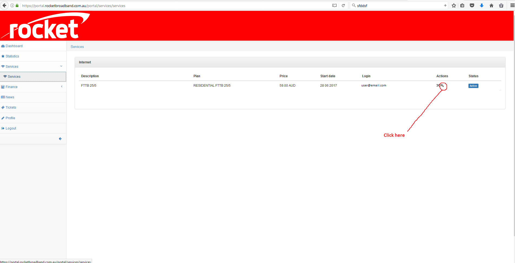515x263 pixels.
Task: Click the key icon in Actions column
Action: click(x=442, y=86)
